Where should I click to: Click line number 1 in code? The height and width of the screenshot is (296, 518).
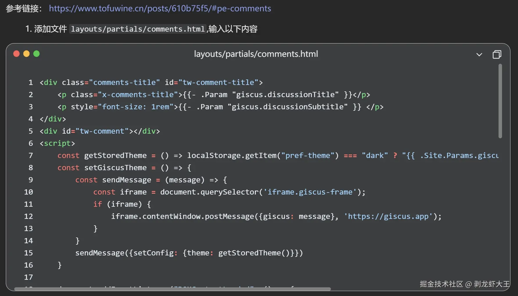(x=31, y=82)
